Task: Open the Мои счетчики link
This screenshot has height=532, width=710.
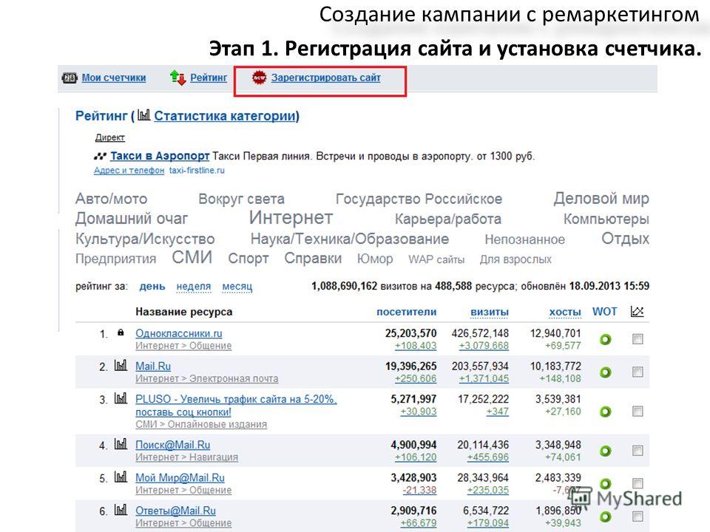Action: coord(114,78)
